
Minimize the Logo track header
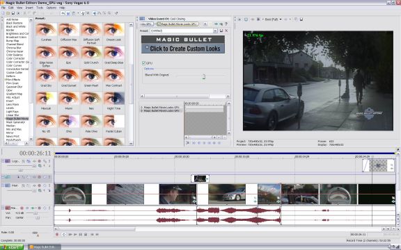pyautogui.click(x=3, y=161)
